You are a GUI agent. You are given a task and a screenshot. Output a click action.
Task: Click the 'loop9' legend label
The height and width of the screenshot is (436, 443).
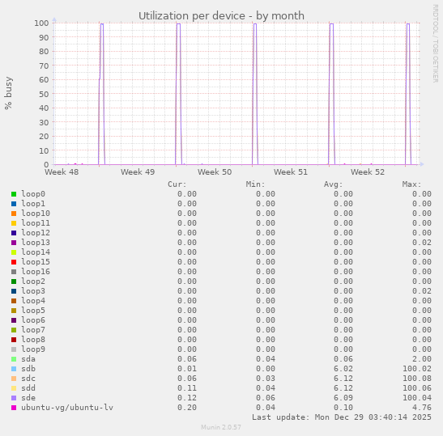[33, 349]
